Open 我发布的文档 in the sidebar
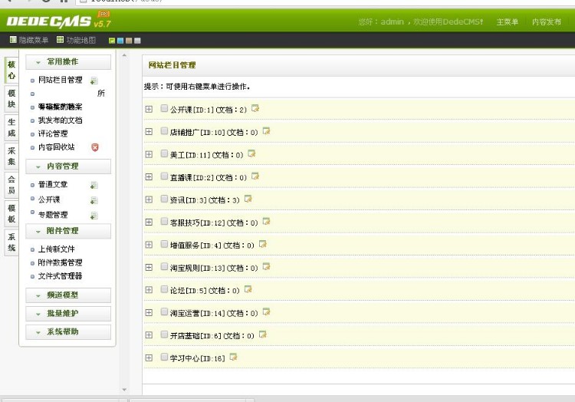 click(60, 120)
